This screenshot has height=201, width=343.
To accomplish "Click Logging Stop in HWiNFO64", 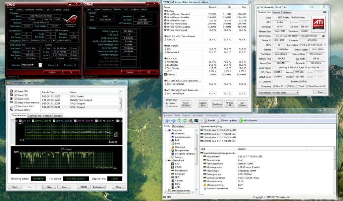I will (x=203, y=104).
